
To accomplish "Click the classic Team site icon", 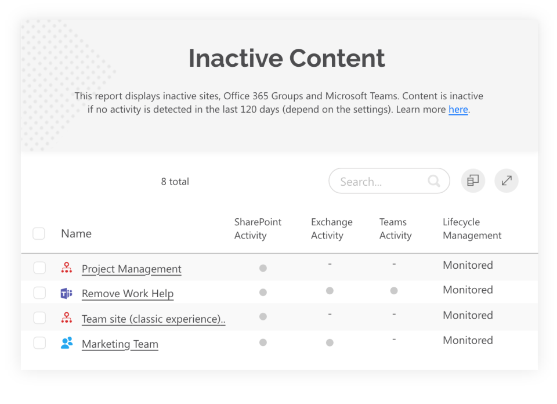I will (x=67, y=318).
